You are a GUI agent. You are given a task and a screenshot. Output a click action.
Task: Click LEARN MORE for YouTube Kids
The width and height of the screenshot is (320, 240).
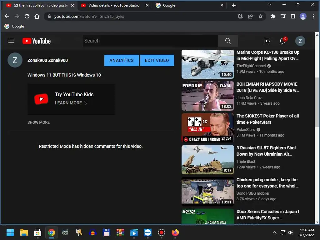71,103
